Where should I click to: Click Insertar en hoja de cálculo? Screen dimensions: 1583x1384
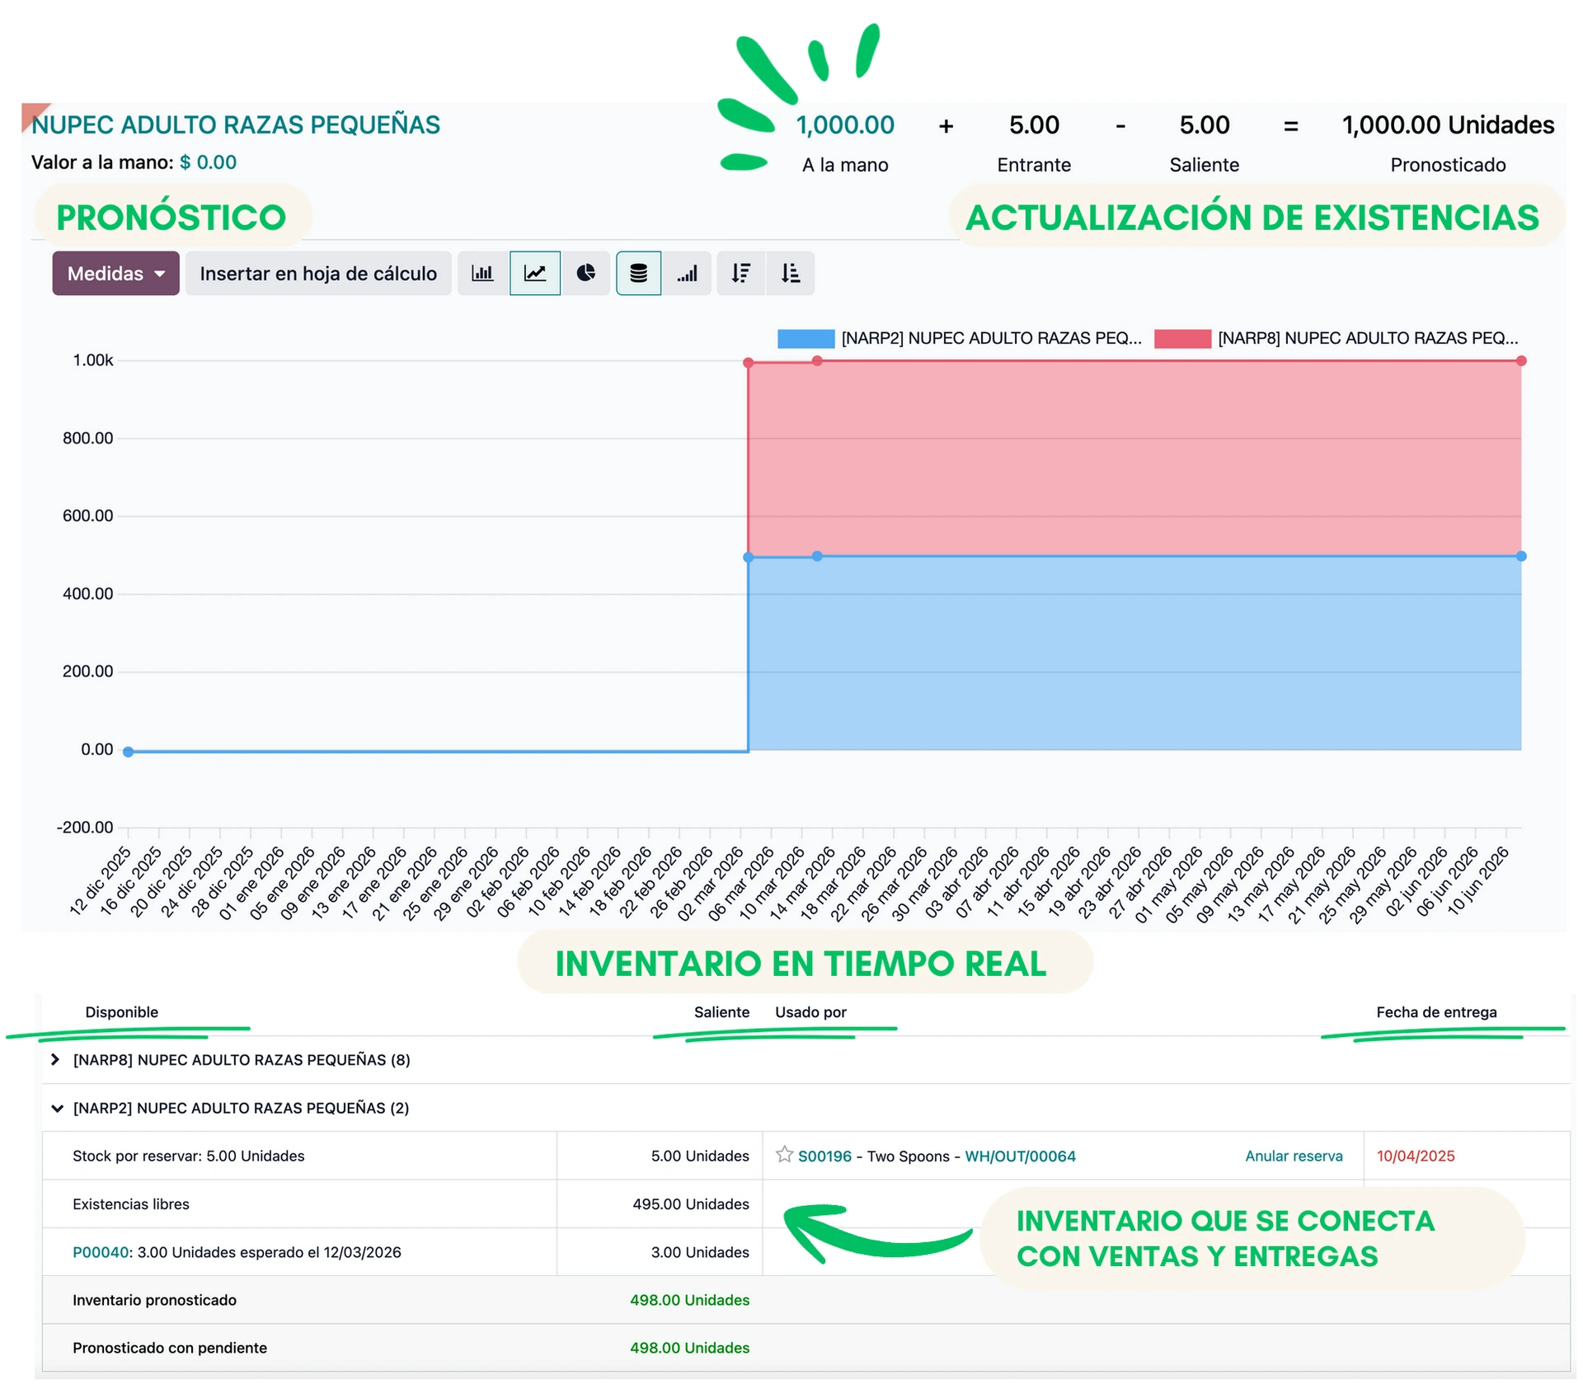click(x=318, y=274)
